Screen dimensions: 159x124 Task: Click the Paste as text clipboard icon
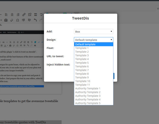pos(6,20)
